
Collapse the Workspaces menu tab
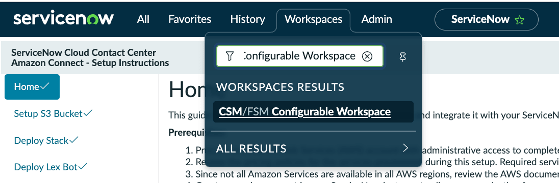point(313,19)
